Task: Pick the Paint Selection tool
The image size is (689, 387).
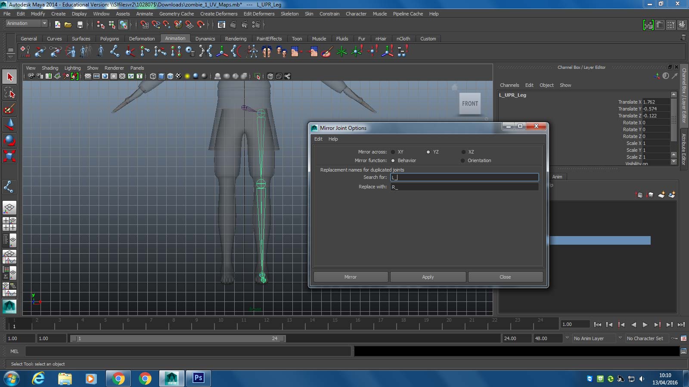Action: (x=9, y=109)
